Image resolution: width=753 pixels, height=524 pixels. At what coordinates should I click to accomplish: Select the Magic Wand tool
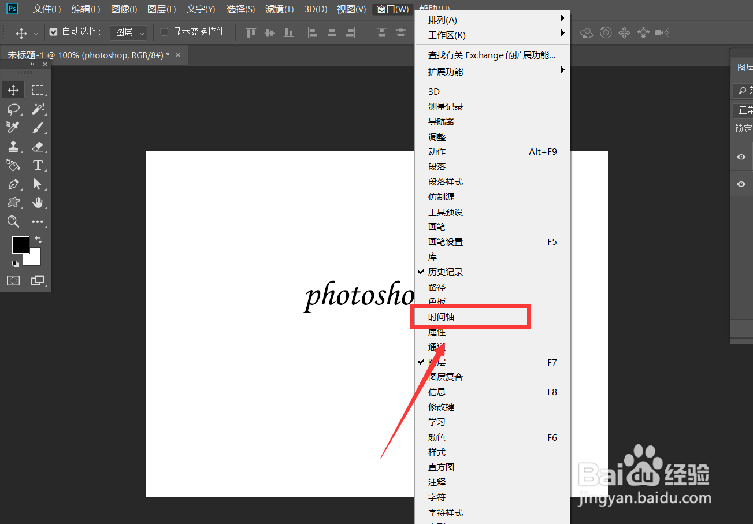38,109
